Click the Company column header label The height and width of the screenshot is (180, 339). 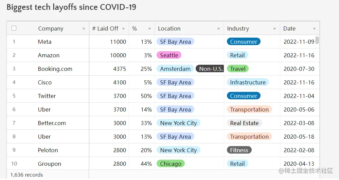(x=51, y=28)
